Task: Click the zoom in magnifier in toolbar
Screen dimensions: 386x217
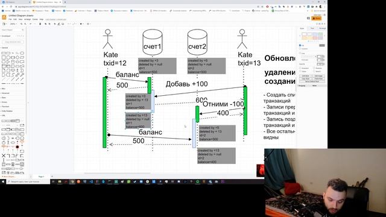Action: coord(22,24)
